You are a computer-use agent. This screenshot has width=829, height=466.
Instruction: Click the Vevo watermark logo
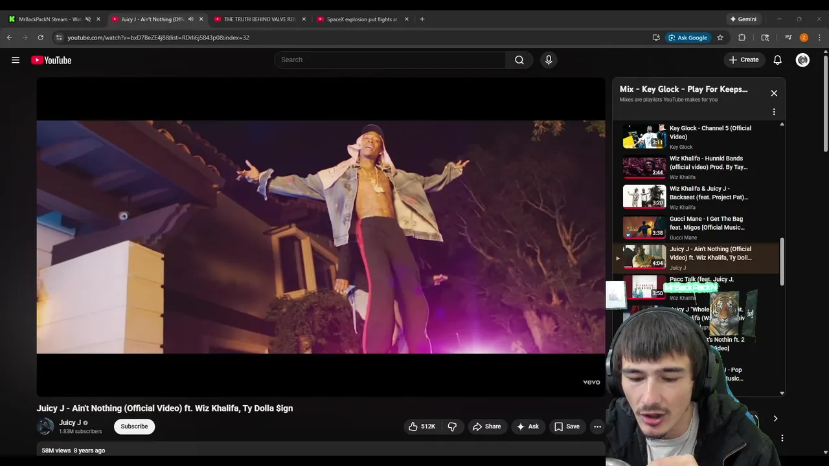pyautogui.click(x=591, y=382)
